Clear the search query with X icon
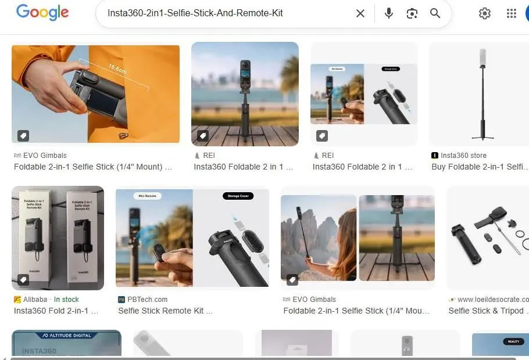This screenshot has width=529, height=360. [x=360, y=13]
